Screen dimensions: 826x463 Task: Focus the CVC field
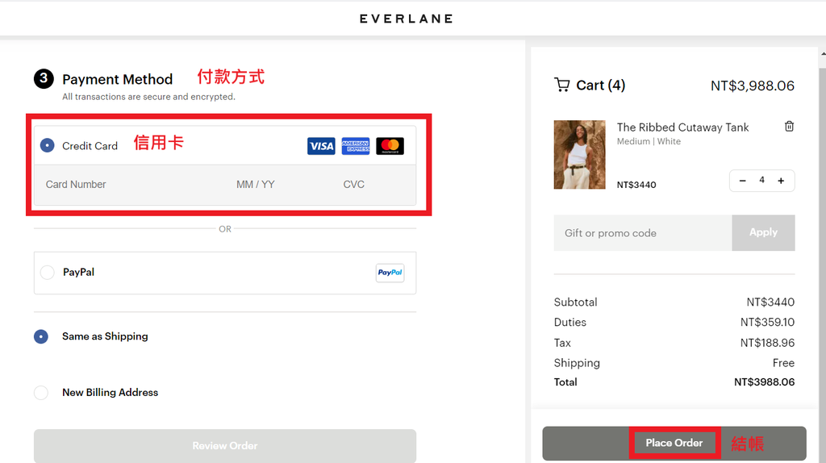[x=354, y=185]
